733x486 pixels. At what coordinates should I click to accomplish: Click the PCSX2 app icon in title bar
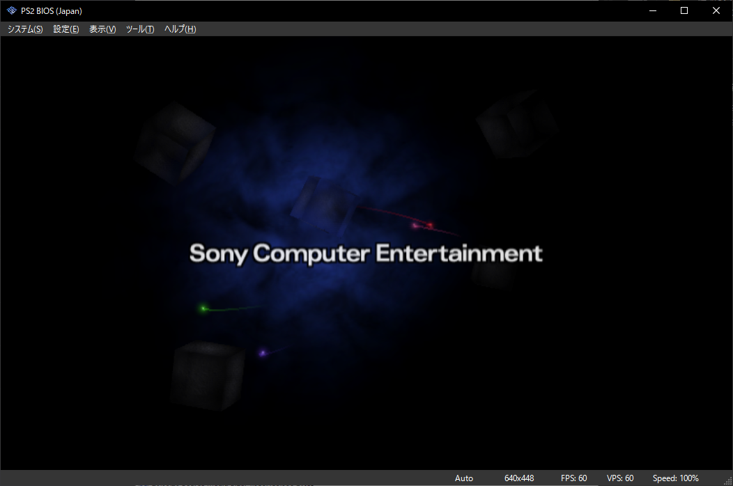12,10
